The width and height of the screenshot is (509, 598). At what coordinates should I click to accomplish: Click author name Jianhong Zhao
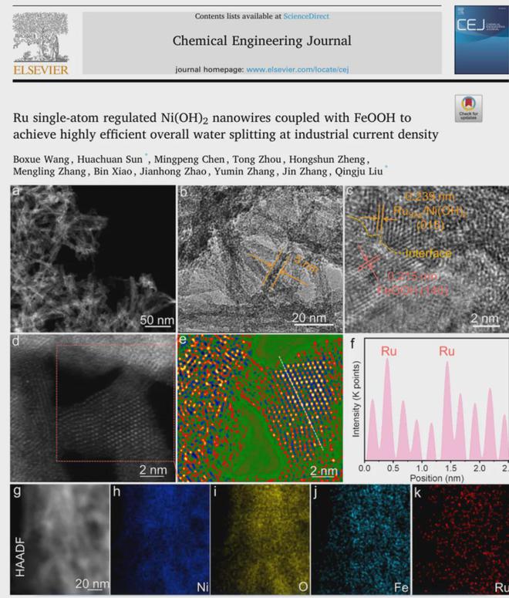click(x=173, y=171)
